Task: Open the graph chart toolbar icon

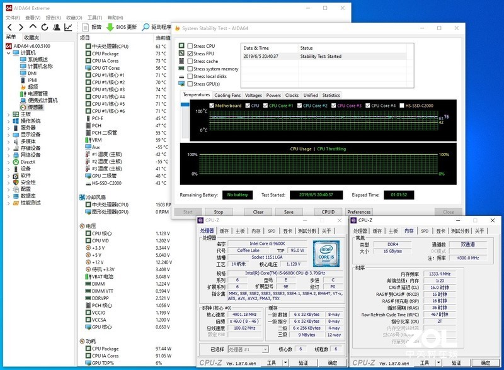Action: click(68, 27)
